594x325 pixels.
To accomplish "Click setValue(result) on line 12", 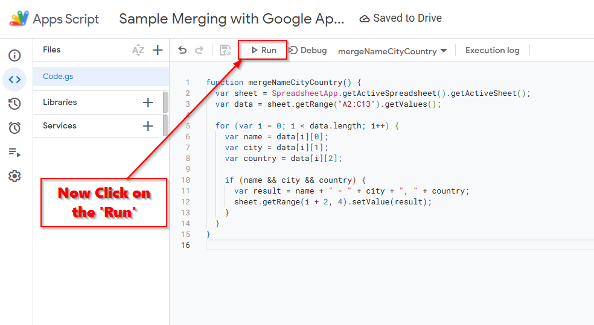I will tap(389, 202).
